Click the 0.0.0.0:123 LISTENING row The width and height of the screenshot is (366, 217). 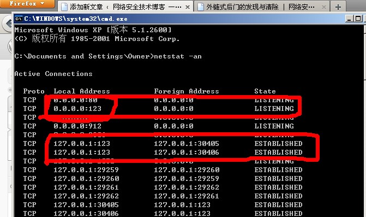coord(159,108)
